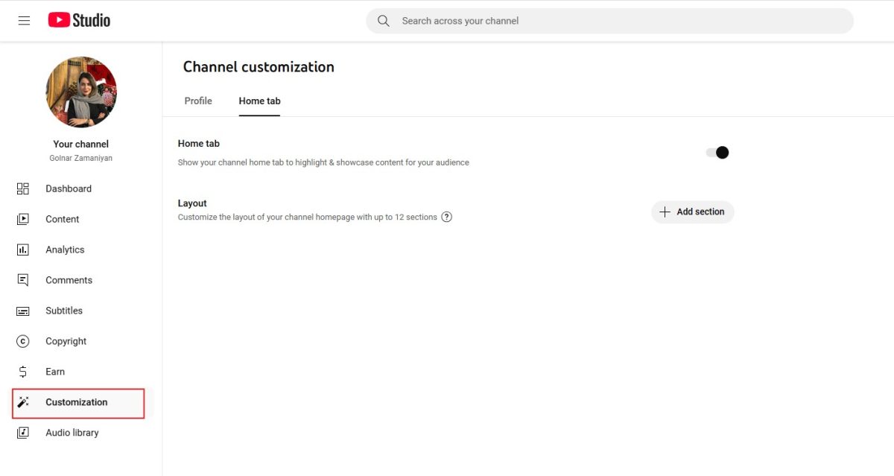Viewport: 894px width, 476px height.
Task: Click the Analytics bar chart icon
Action: pos(23,250)
